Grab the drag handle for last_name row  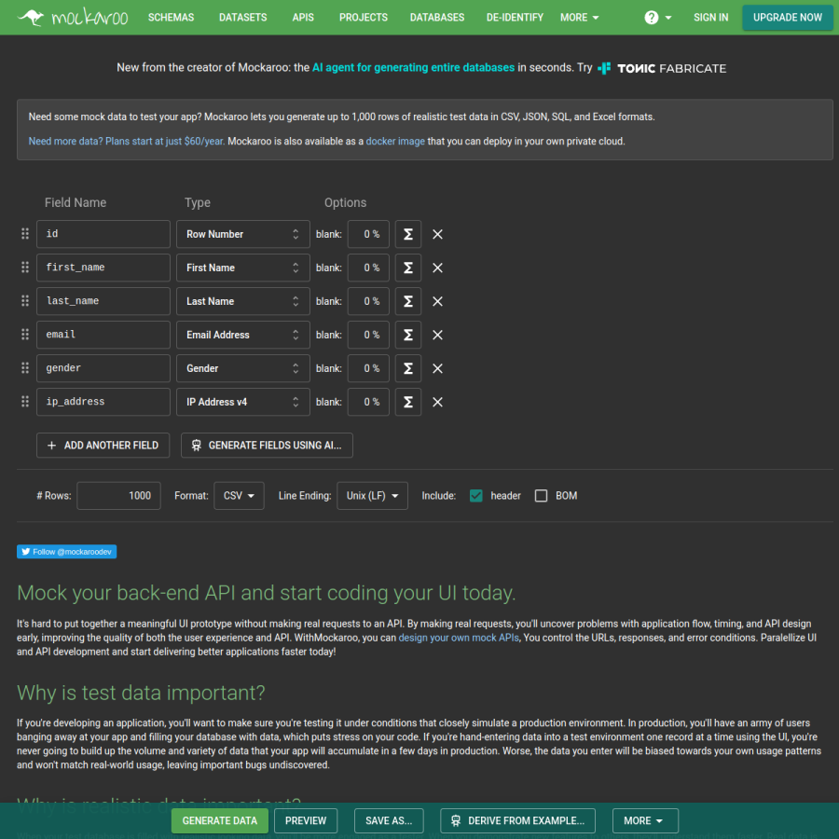click(24, 301)
